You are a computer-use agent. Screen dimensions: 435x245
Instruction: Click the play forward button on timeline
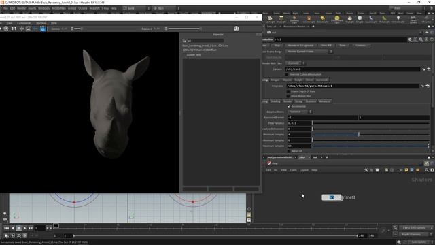[x=25, y=228]
